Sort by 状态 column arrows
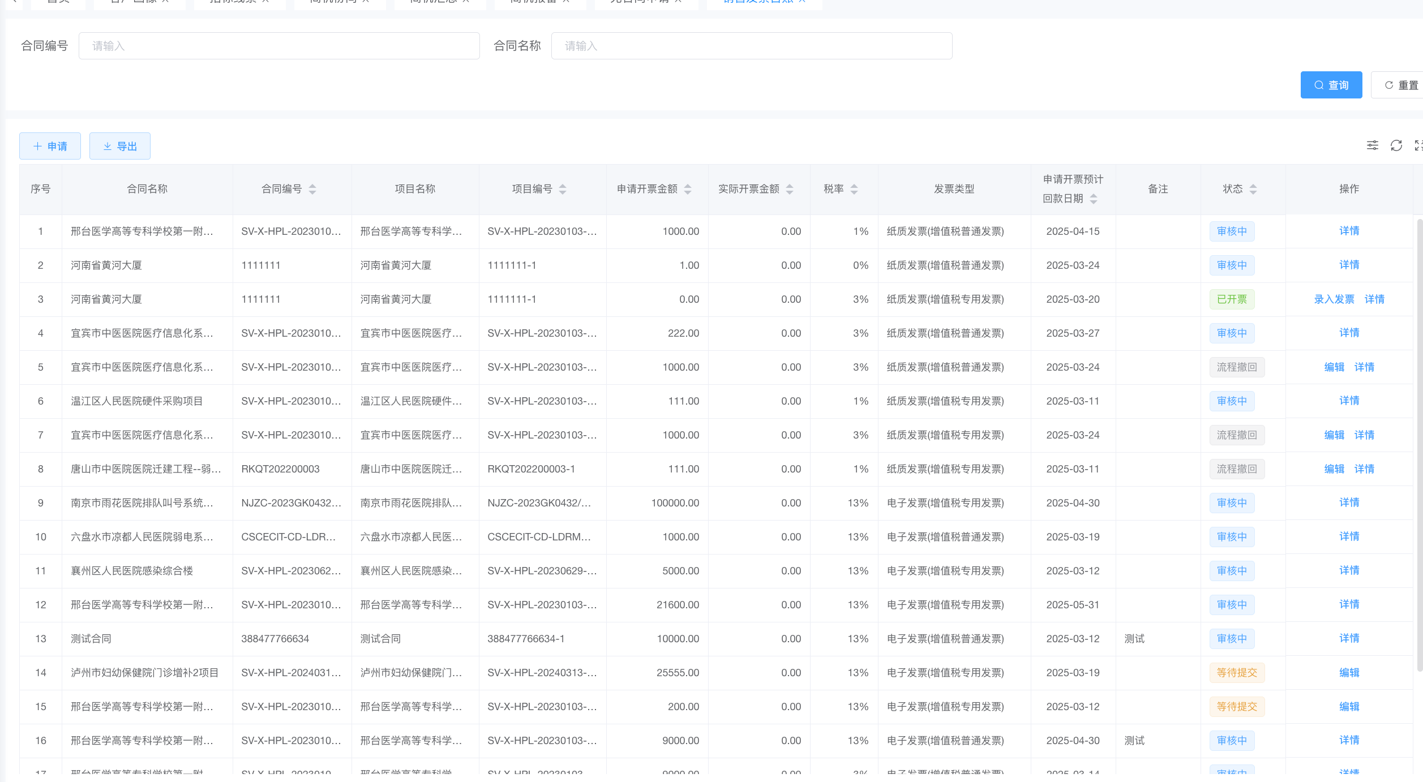The image size is (1423, 782). 1253,189
